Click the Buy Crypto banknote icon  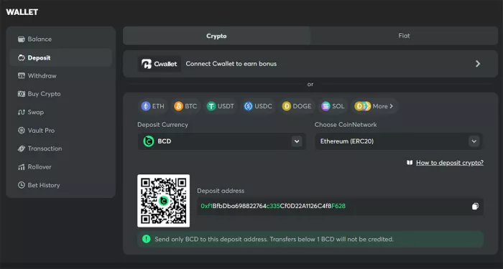point(22,94)
